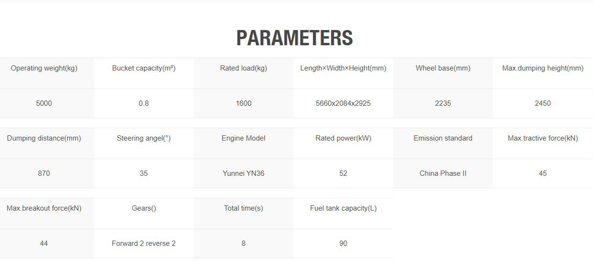
Task: Click the Max.breakout force(kN) header cell
Action: coord(44,213)
